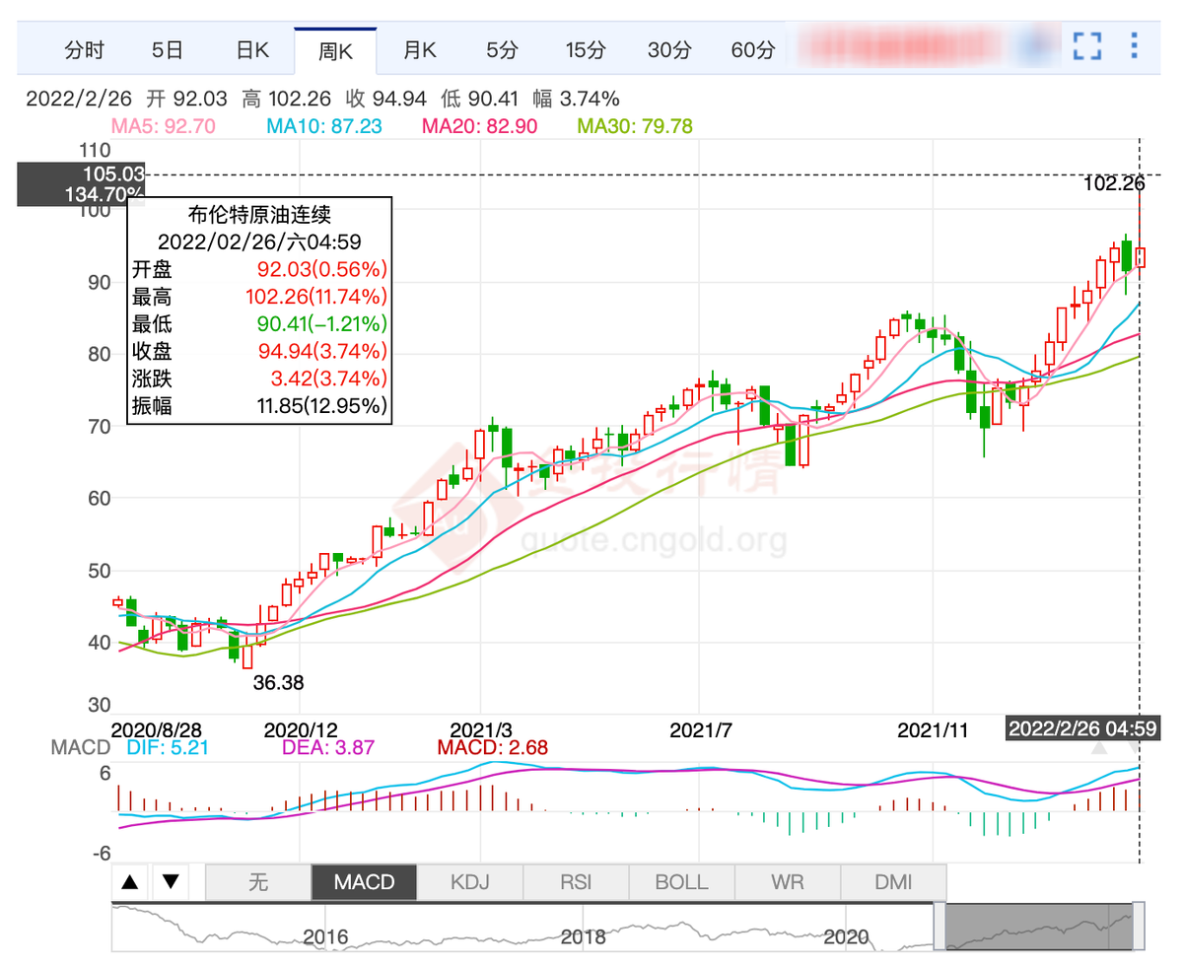The height and width of the screenshot is (966, 1183).
Task: Select the MACD indicator
Action: pyautogui.click(x=364, y=881)
